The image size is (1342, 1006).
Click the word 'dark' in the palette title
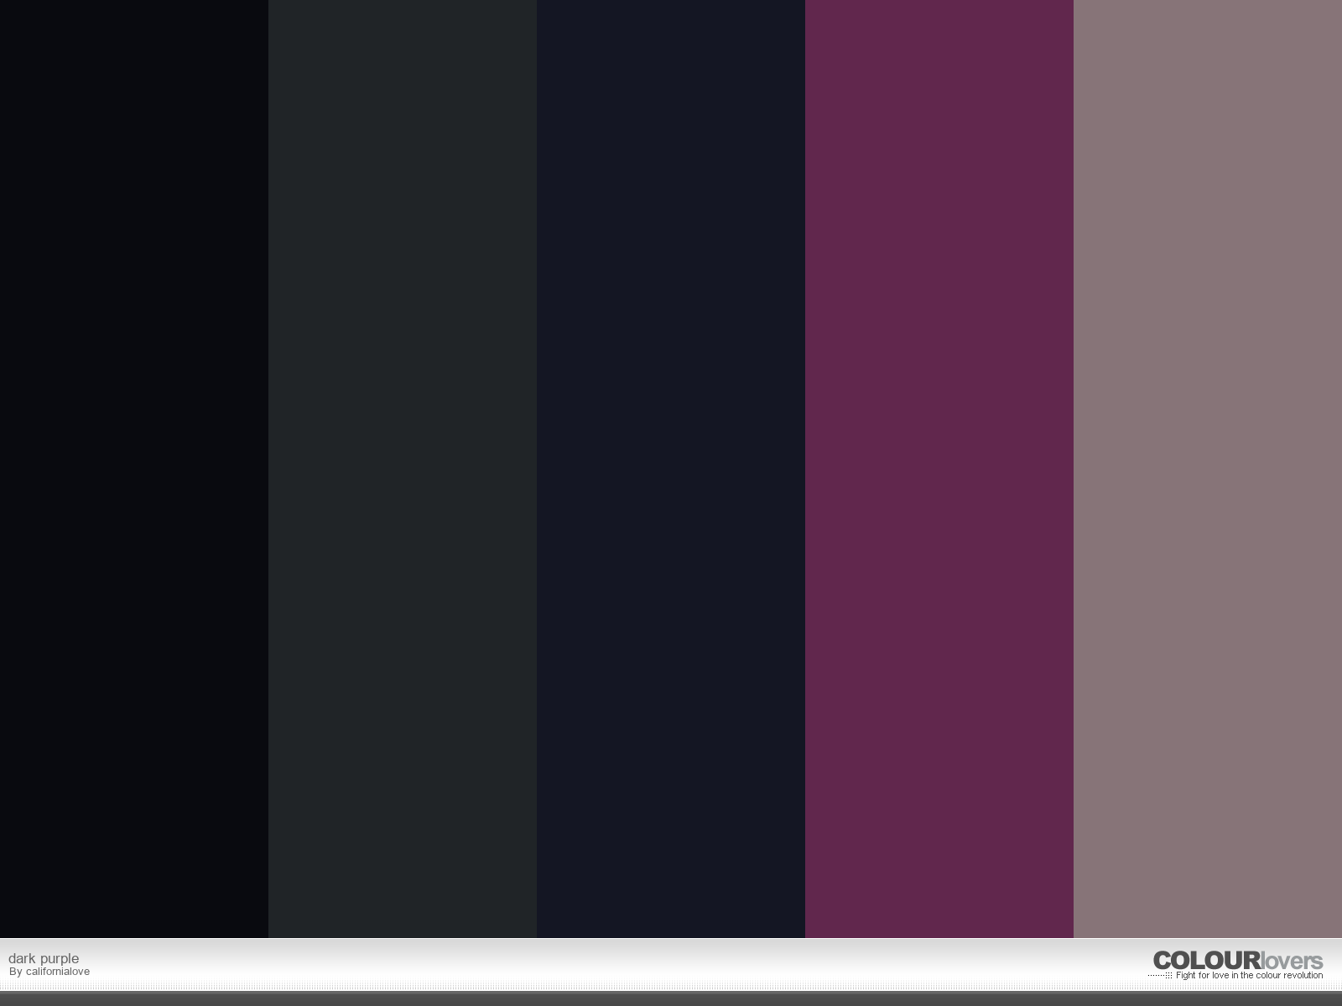[22, 958]
